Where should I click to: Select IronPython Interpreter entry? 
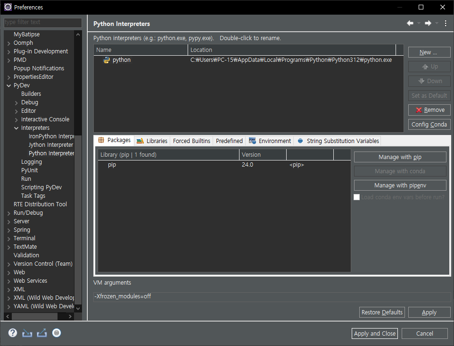click(51, 136)
